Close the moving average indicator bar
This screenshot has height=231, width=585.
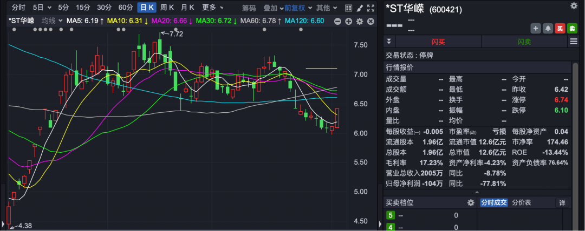click(370, 21)
